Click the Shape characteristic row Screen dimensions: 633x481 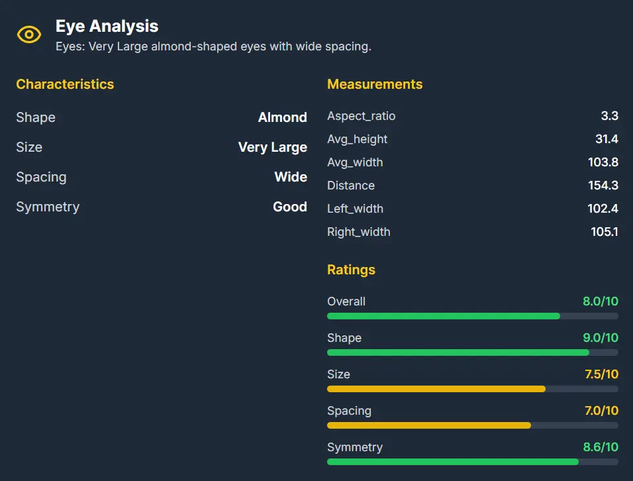[x=36, y=117]
